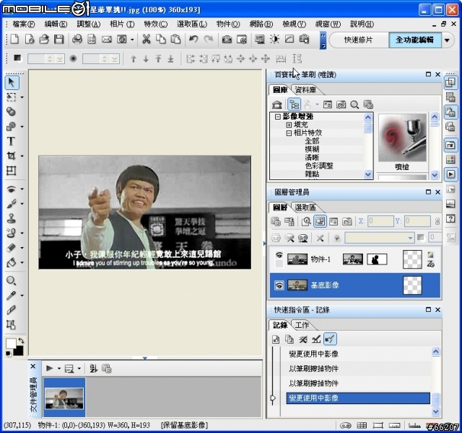Toggle the thumbnail view button in layer manager
This screenshot has width=462, height=433.
[x=320, y=221]
